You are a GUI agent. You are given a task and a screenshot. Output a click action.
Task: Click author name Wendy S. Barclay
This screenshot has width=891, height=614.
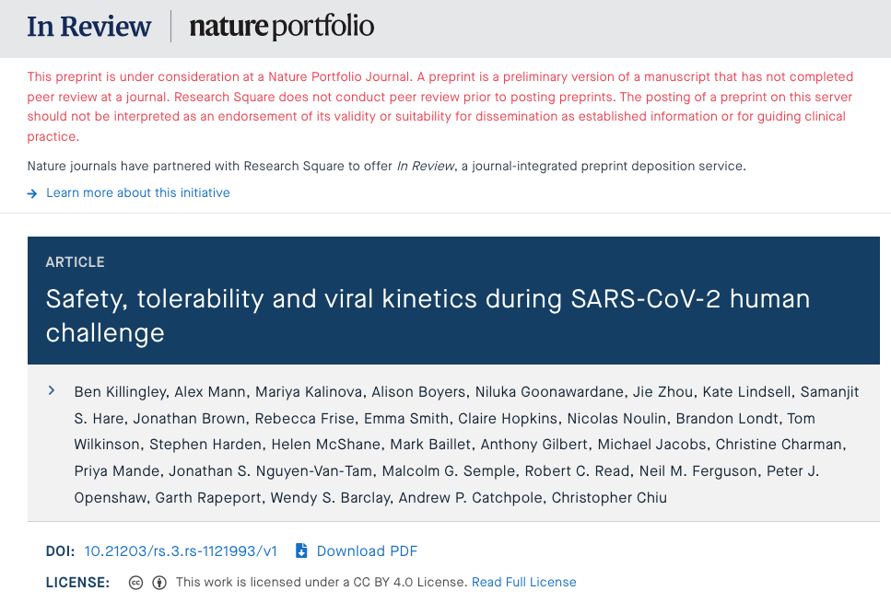coord(330,498)
